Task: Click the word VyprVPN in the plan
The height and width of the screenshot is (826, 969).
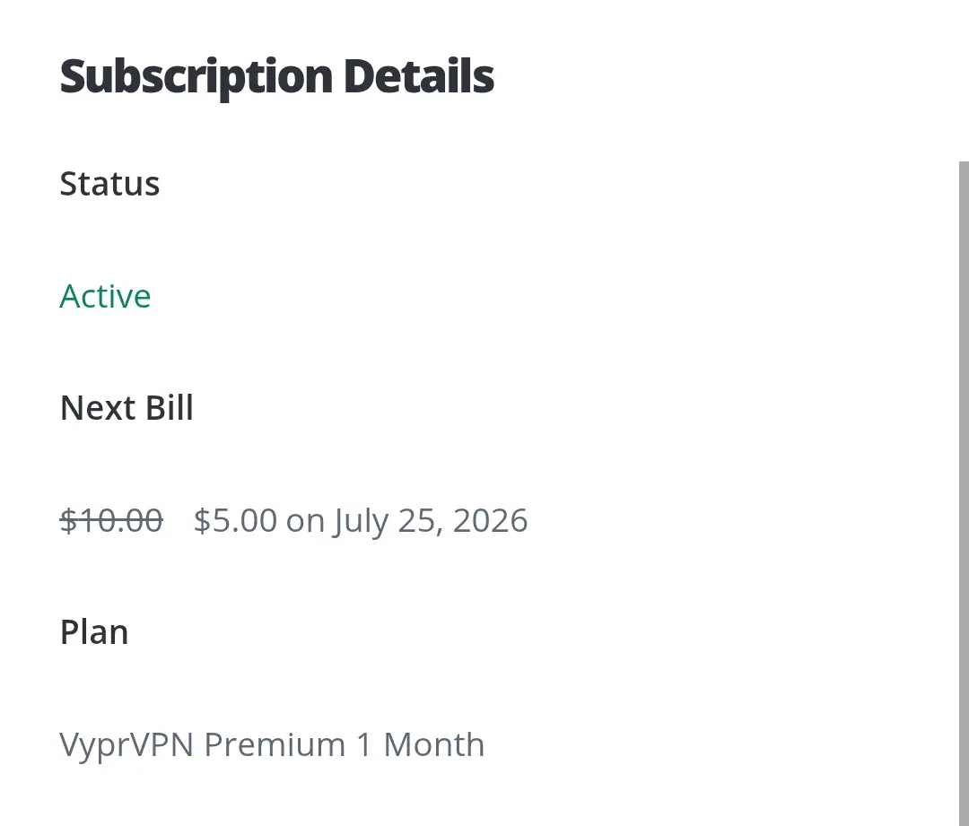Action: click(127, 745)
